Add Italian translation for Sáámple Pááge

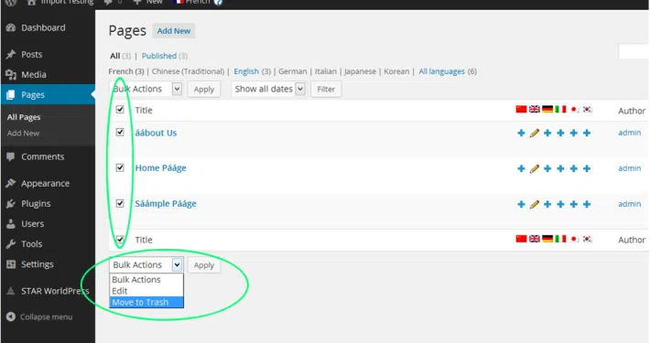click(560, 204)
